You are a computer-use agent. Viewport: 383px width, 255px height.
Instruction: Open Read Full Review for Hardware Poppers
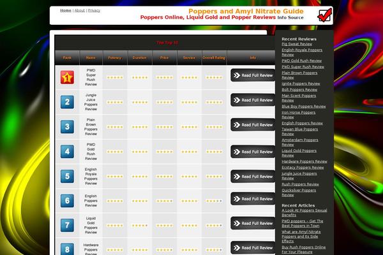[253, 248]
